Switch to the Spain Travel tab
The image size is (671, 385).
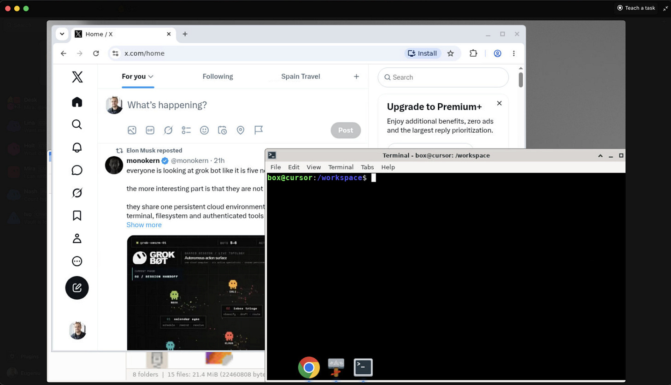coord(300,77)
